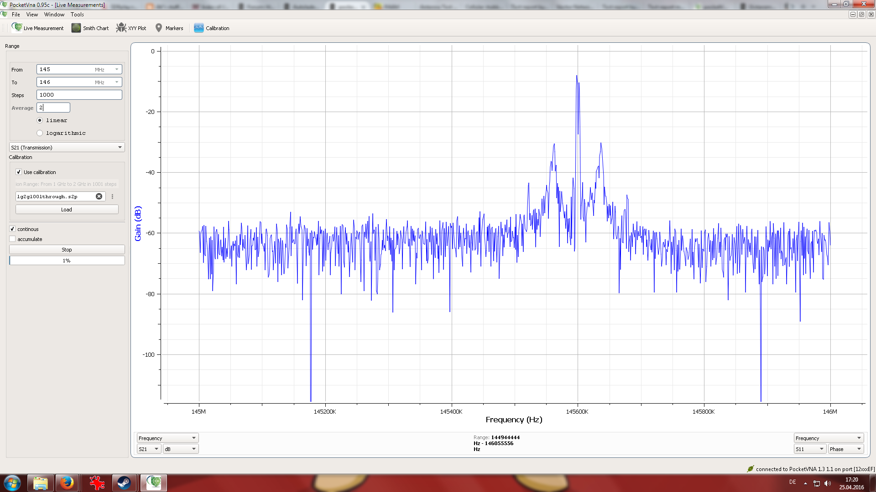Open Steam from taskbar
The image size is (876, 492).
[124, 483]
